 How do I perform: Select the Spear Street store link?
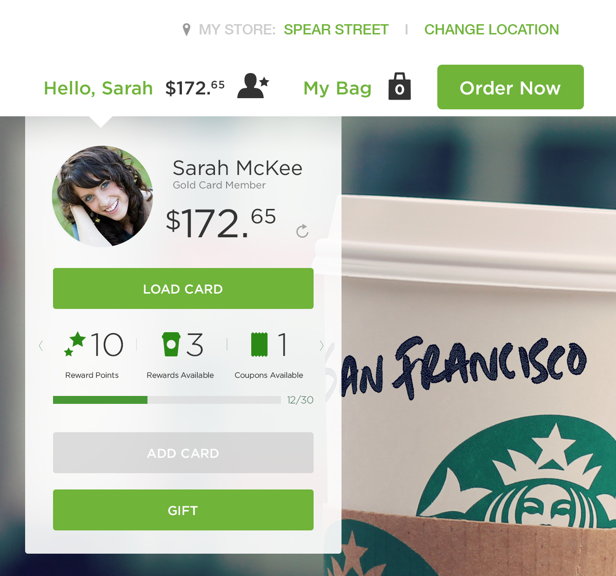336,30
